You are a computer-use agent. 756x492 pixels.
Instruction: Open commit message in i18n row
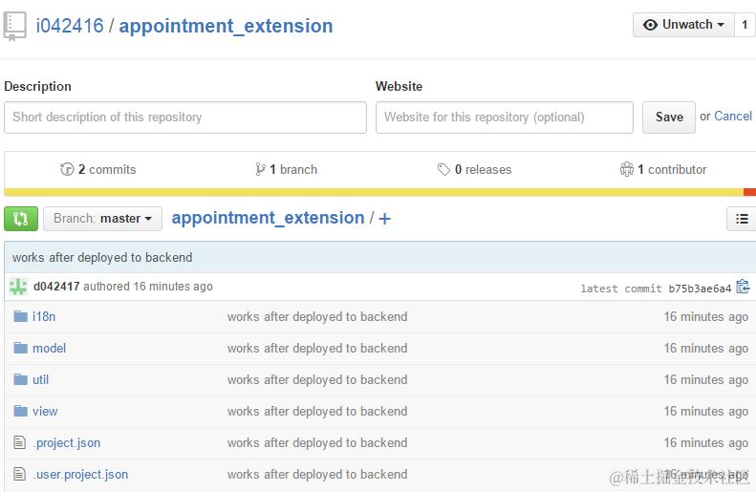pos(317,316)
